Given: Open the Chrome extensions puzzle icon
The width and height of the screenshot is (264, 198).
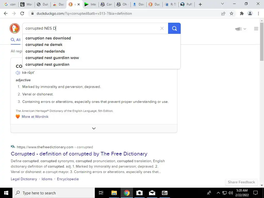Looking at the screenshot, I should pyautogui.click(x=242, y=13).
